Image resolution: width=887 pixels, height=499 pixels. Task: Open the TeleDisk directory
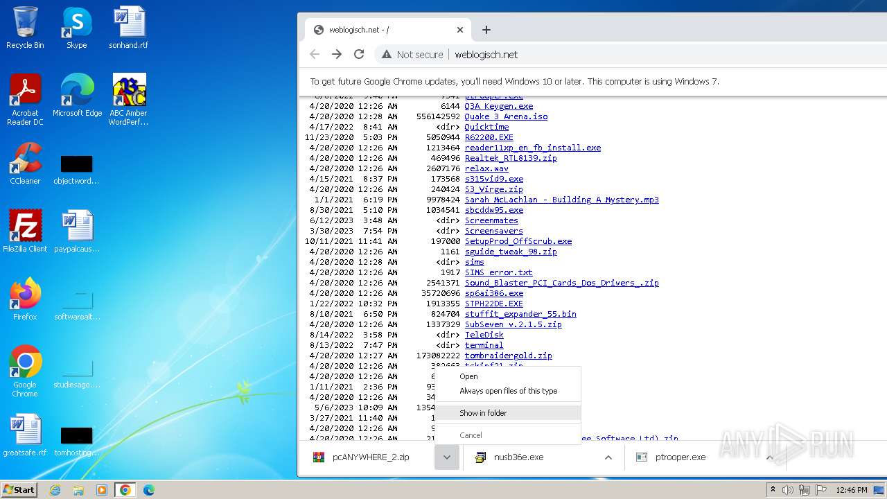(x=484, y=335)
